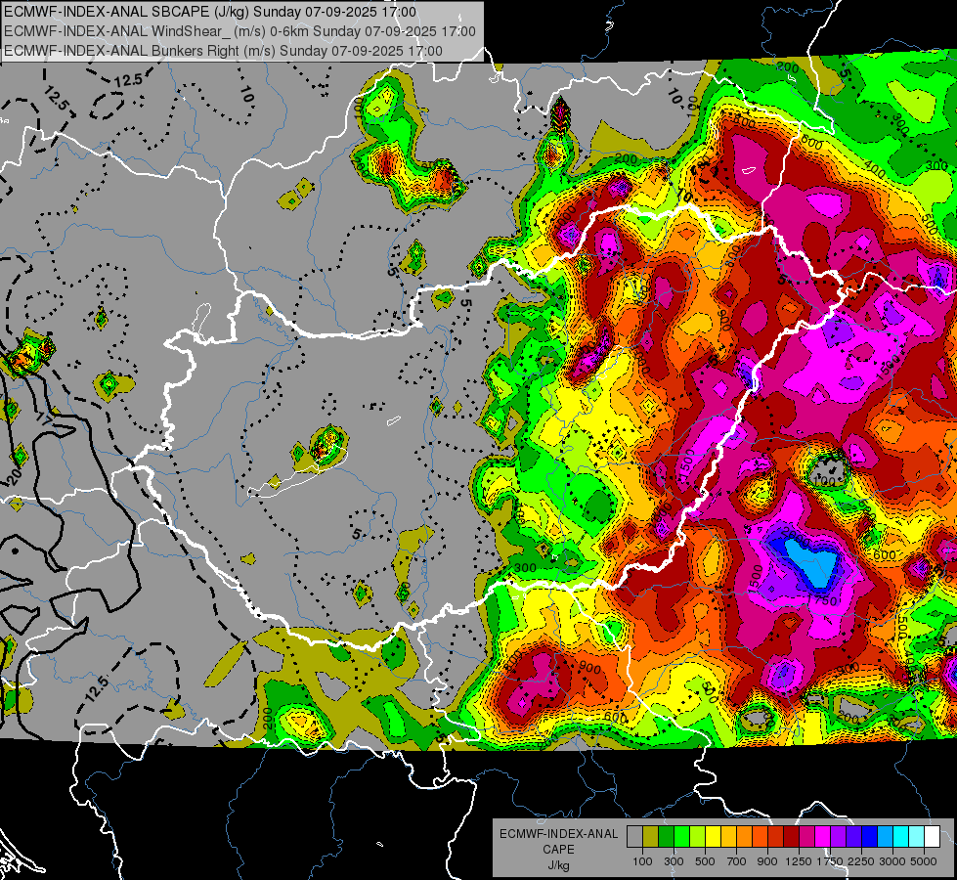Click the legend value 2250
Viewport: 957px width, 880px height.
(x=861, y=861)
